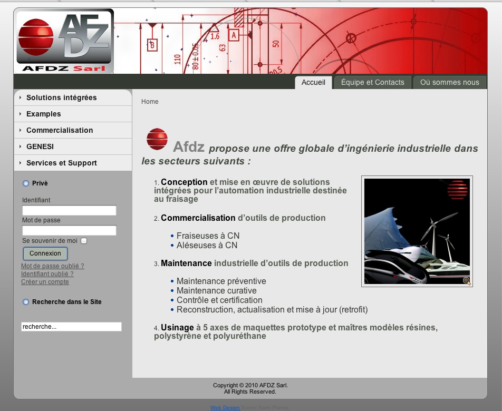Screen dimensions: 502x411
Task: Click the red sphere icon beside Afdz heading
Action: [x=157, y=139]
